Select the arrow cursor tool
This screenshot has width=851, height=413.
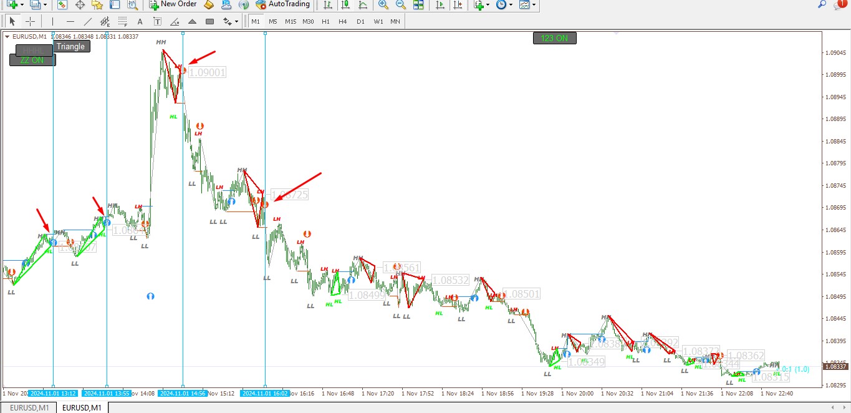tap(12, 21)
